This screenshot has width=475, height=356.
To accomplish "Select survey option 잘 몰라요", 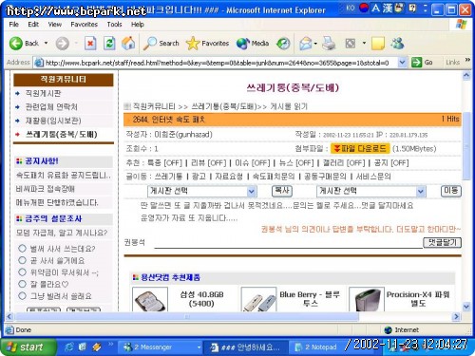I will 22,284.
